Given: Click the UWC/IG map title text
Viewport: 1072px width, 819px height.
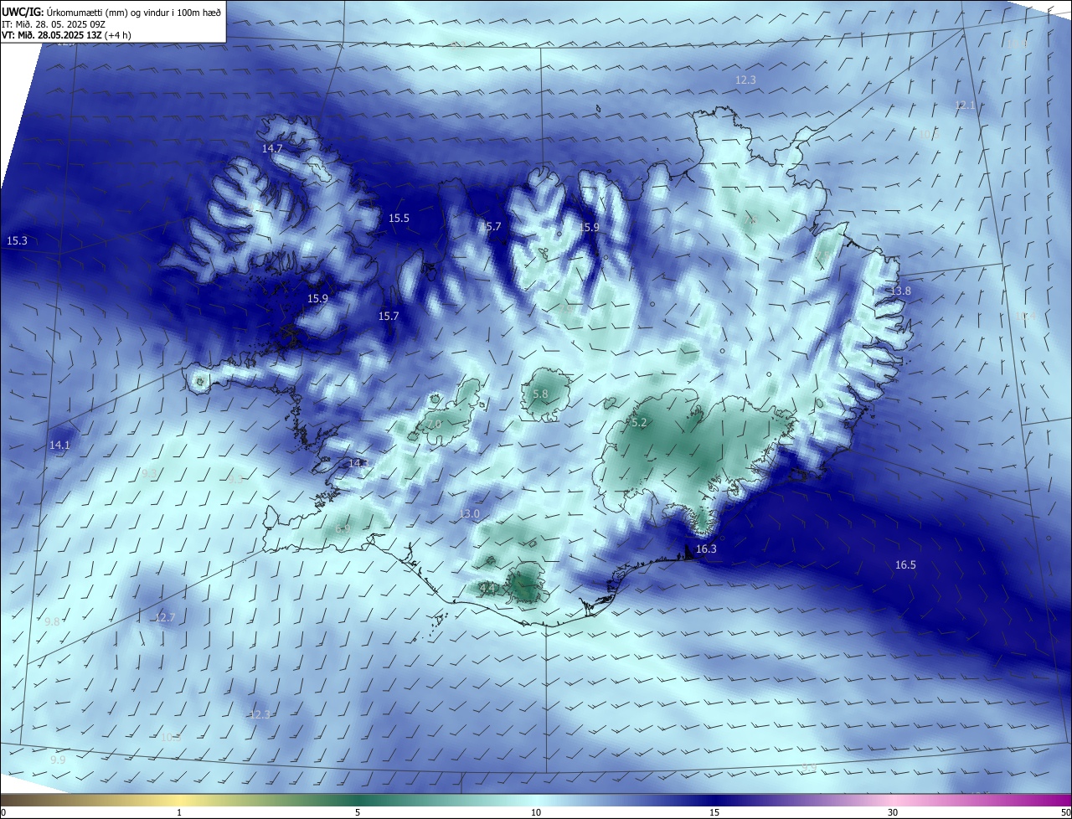Looking at the screenshot, I should tap(111, 11).
